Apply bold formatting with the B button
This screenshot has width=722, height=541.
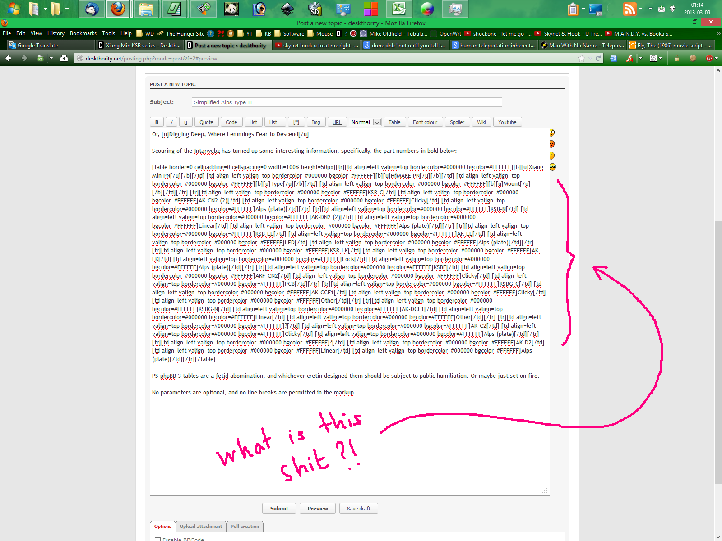point(157,122)
